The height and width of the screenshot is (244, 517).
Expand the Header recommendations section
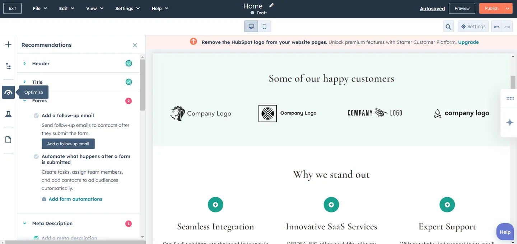[x=24, y=64]
